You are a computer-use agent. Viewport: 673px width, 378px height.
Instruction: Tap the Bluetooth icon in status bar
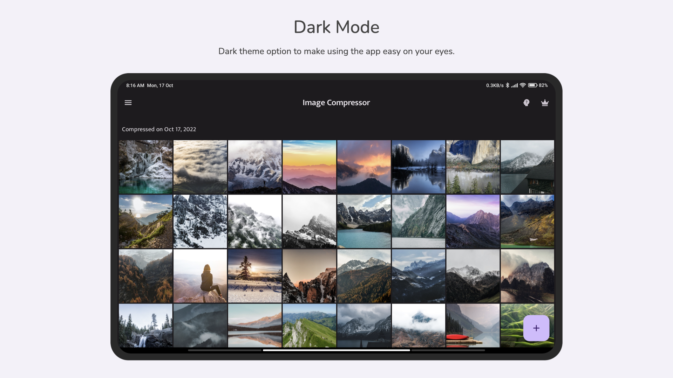pyautogui.click(x=507, y=85)
